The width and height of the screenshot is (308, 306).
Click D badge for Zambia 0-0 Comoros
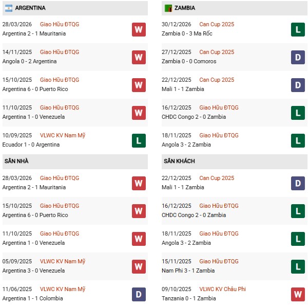(x=298, y=57)
